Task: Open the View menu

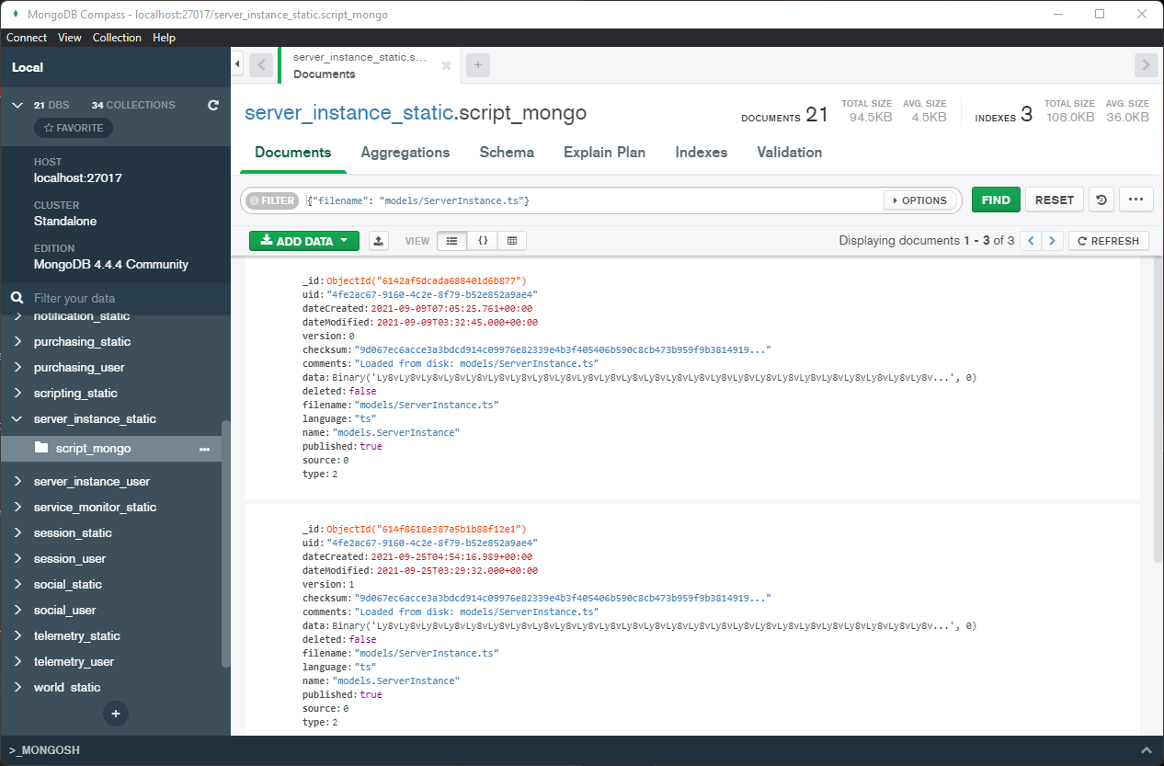Action: tap(70, 38)
